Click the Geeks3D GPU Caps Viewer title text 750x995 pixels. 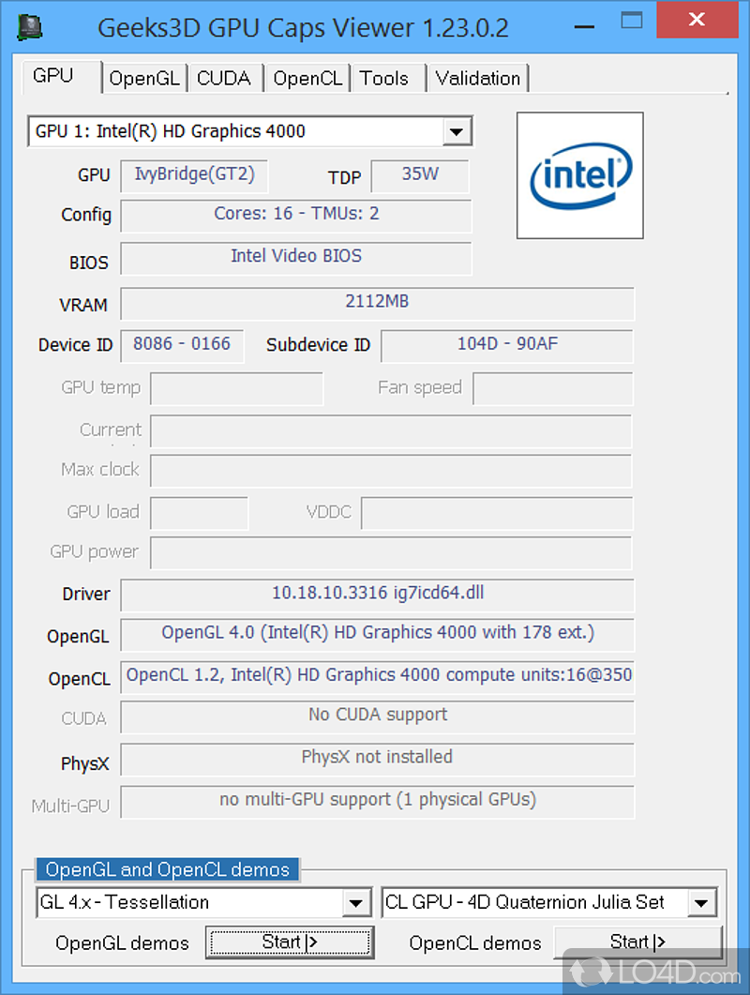[303, 28]
